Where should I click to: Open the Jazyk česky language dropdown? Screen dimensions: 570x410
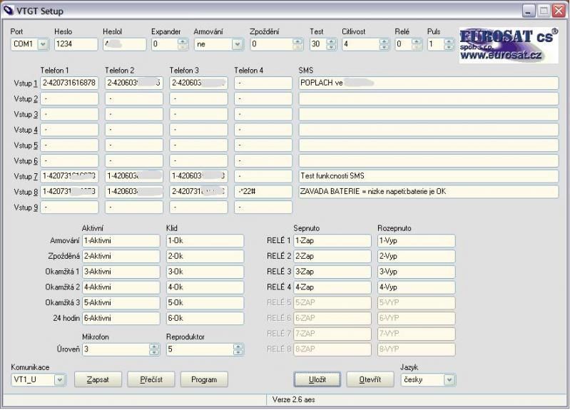[x=449, y=379]
